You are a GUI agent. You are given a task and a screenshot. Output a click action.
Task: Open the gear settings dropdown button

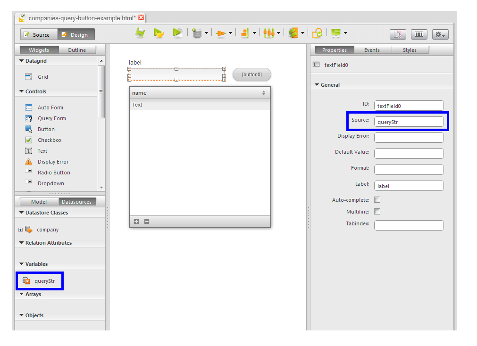tap(440, 34)
